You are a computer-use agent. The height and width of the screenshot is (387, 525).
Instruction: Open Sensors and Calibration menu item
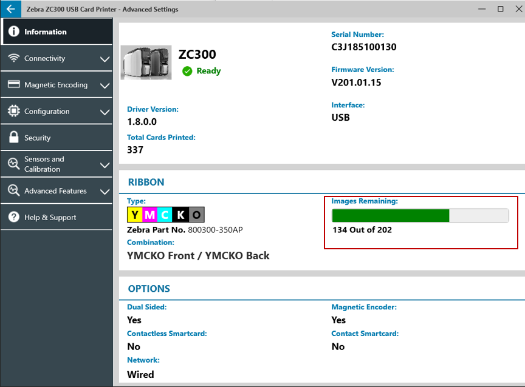point(57,164)
